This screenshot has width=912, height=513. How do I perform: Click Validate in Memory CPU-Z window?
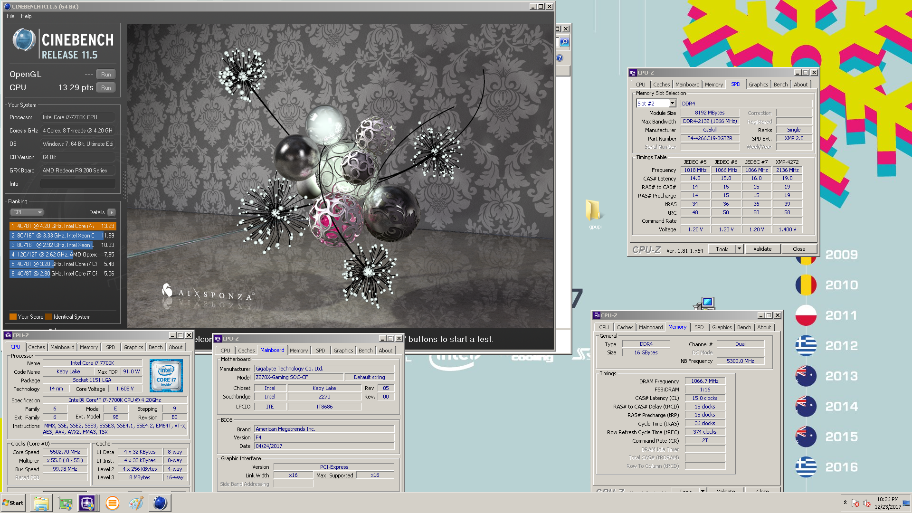coord(725,491)
